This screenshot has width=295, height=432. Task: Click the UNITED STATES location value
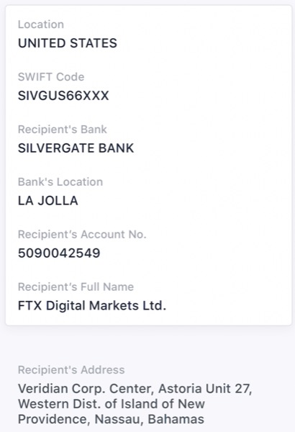pos(68,43)
